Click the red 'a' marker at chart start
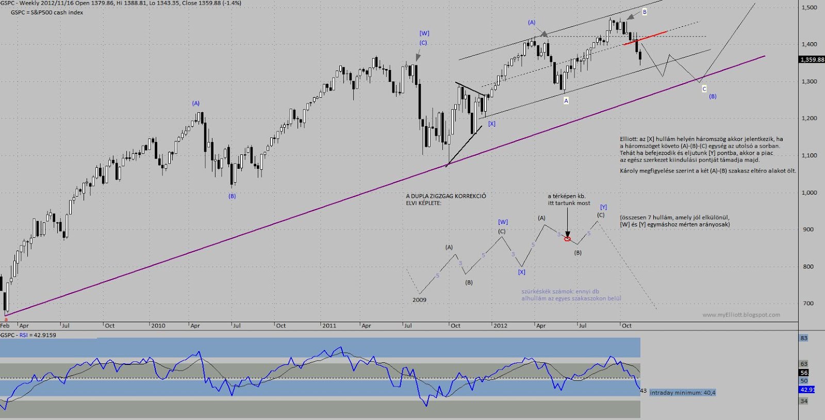The height and width of the screenshot is (420, 825). [6, 319]
